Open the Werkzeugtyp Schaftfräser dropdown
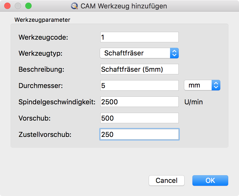The image size is (239, 196). 139,53
